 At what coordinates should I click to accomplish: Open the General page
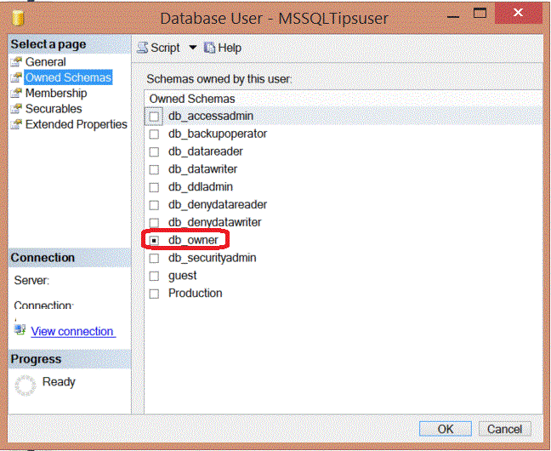(45, 62)
